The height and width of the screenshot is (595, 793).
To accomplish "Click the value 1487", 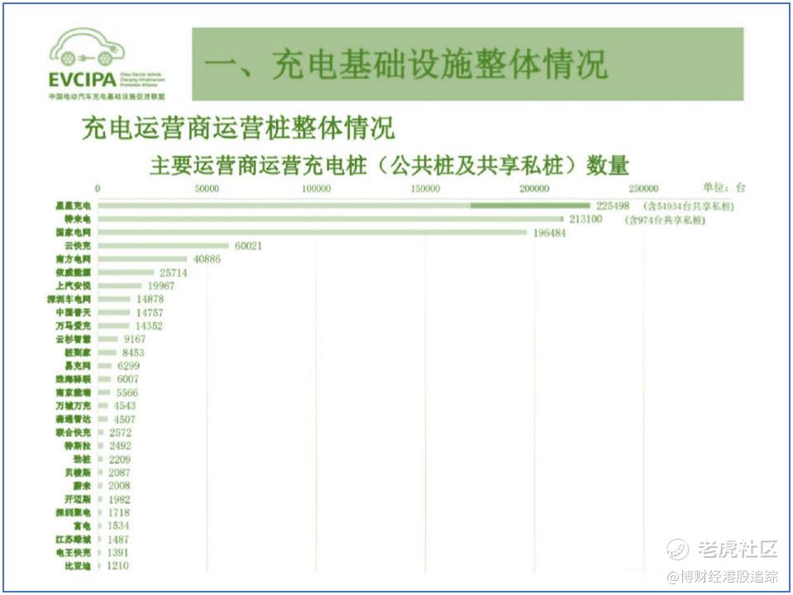I will (118, 540).
